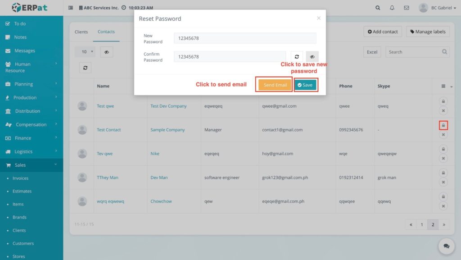
Task: Toggle the sidebar menu hamburger icon
Action: [71, 8]
